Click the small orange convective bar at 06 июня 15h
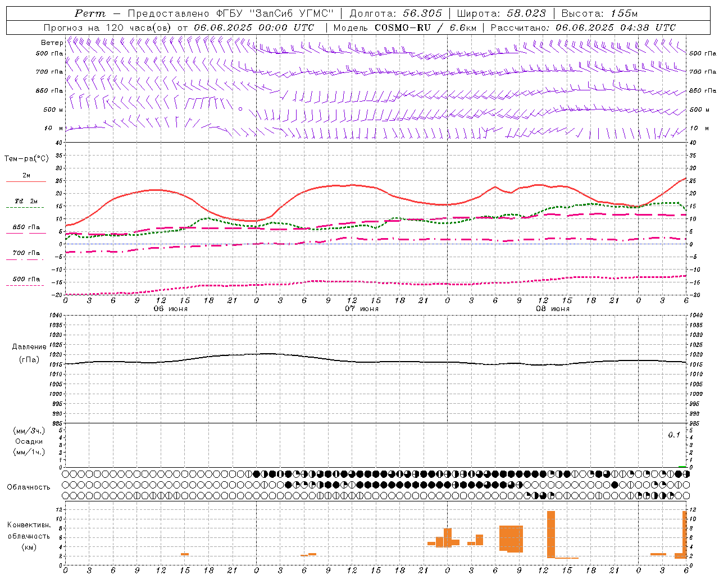The width and height of the screenshot is (719, 575). pyautogui.click(x=185, y=554)
